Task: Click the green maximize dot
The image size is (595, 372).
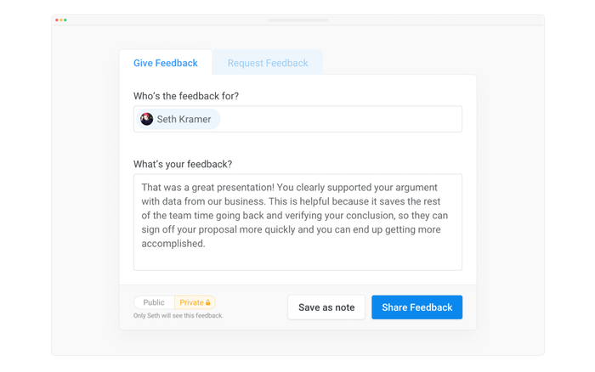Action: click(x=65, y=20)
